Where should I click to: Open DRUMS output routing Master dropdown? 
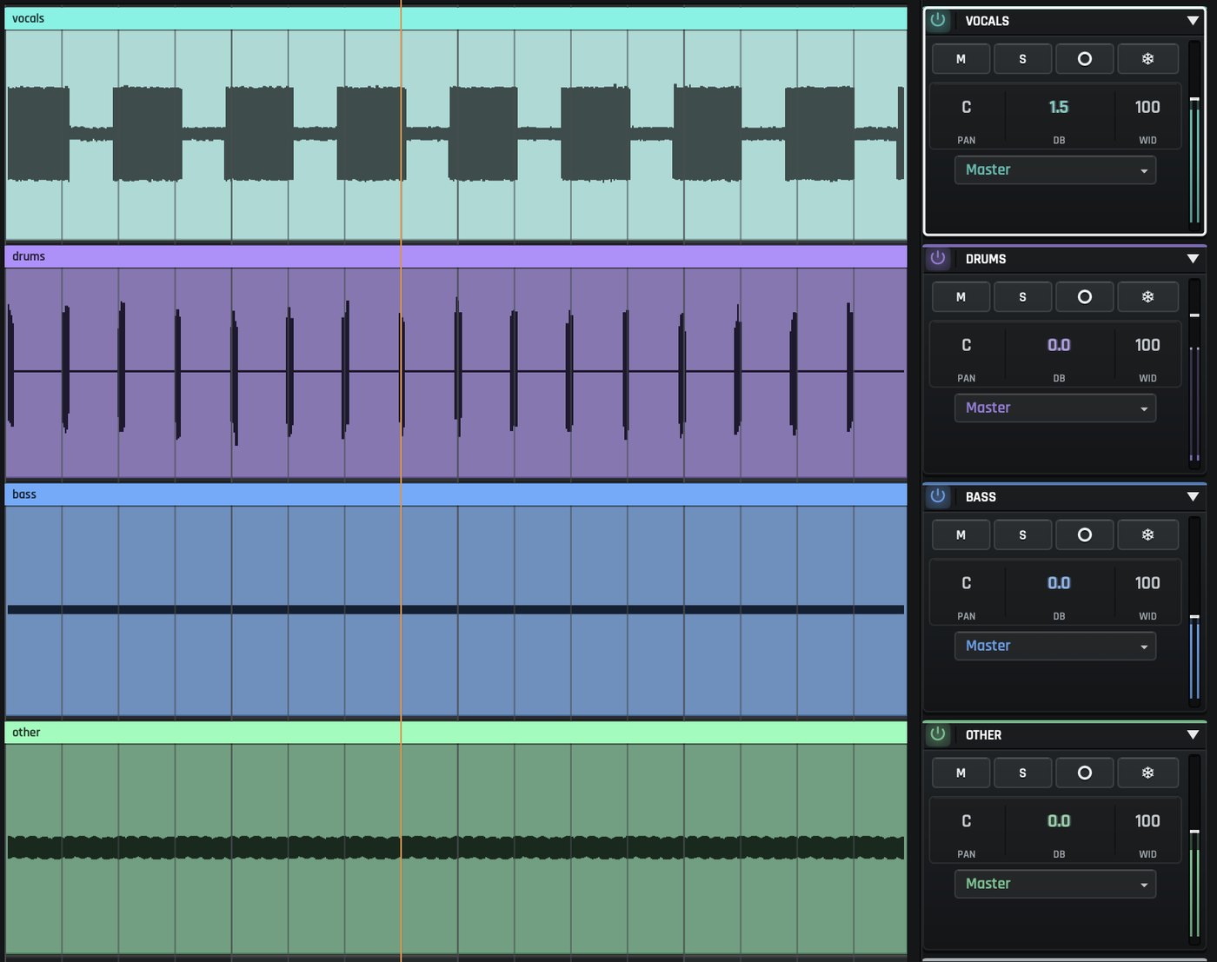point(1055,408)
